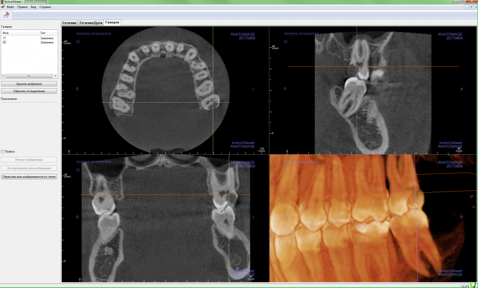Enable the Правка checkbox
This screenshot has width=478, height=288.
(3, 152)
